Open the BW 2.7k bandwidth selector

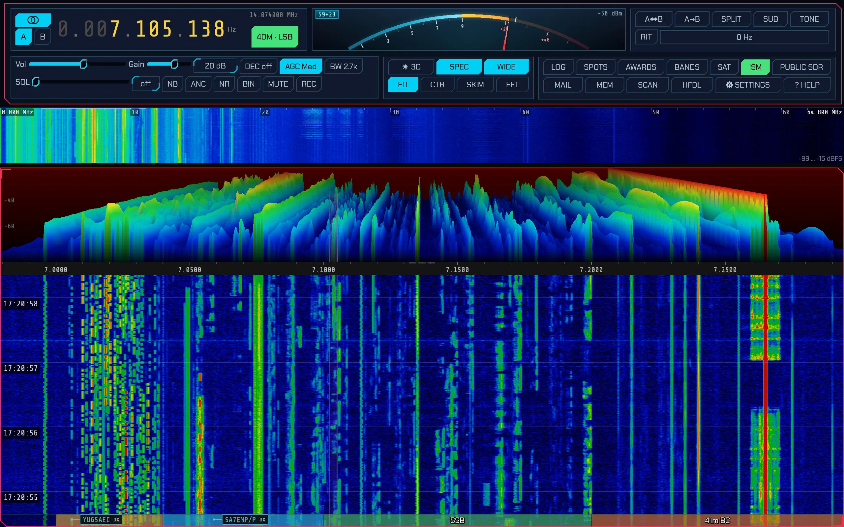click(x=344, y=66)
